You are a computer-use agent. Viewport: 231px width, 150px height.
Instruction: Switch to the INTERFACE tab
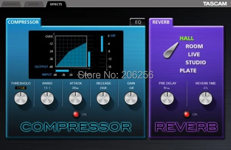coord(11,4)
